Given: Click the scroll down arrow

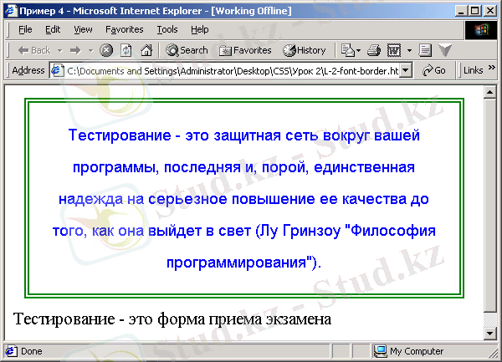Looking at the screenshot, I should coord(489,334).
